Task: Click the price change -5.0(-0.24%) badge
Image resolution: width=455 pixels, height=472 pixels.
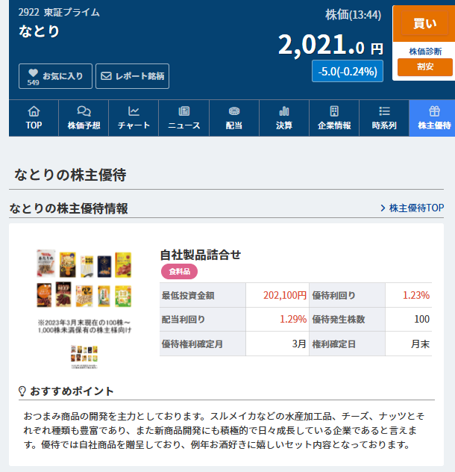Action: 348,72
